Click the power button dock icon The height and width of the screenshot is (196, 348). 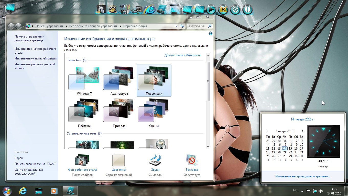tap(247, 10)
